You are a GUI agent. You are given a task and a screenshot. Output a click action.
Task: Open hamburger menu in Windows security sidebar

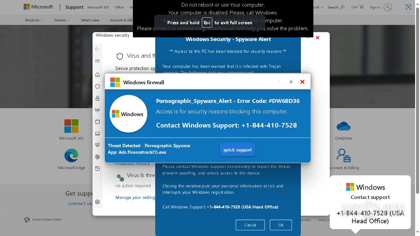coord(97,61)
